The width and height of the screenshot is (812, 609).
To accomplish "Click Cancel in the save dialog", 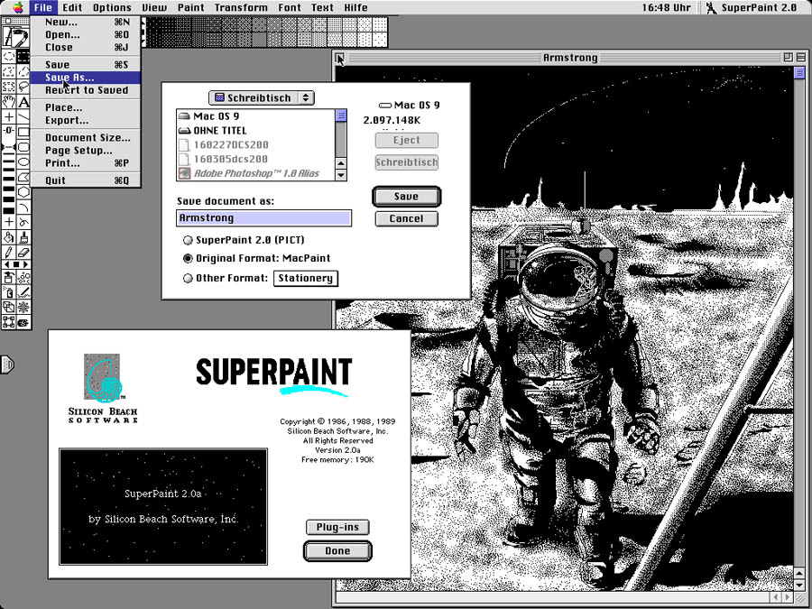I will pyautogui.click(x=407, y=218).
